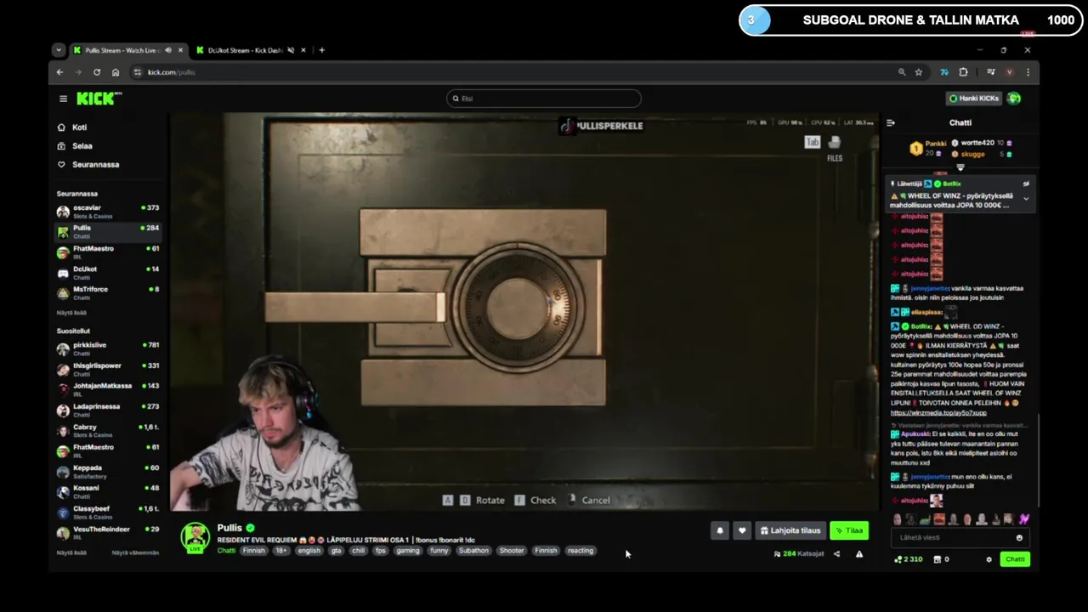1088x612 pixels.
Task: Open Pullis channel avatar
Action: click(x=195, y=537)
